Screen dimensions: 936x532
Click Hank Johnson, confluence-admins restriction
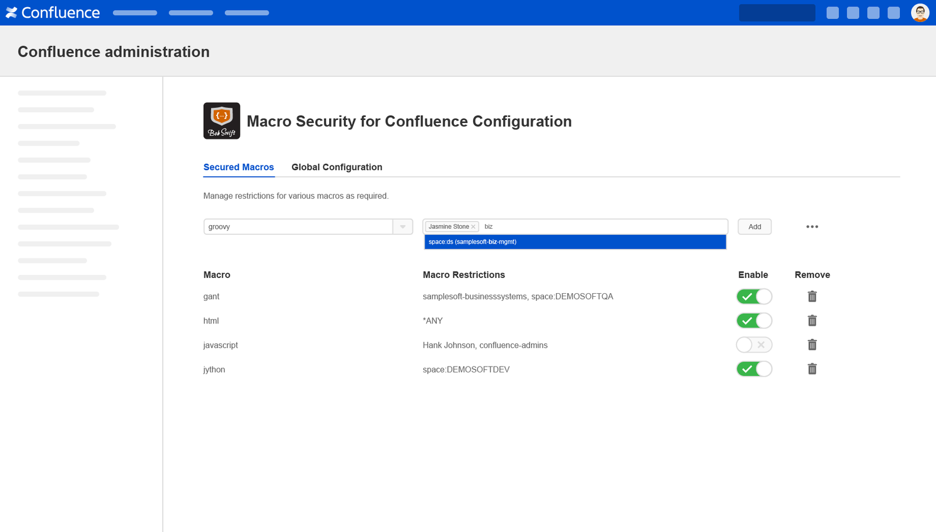[x=485, y=345]
